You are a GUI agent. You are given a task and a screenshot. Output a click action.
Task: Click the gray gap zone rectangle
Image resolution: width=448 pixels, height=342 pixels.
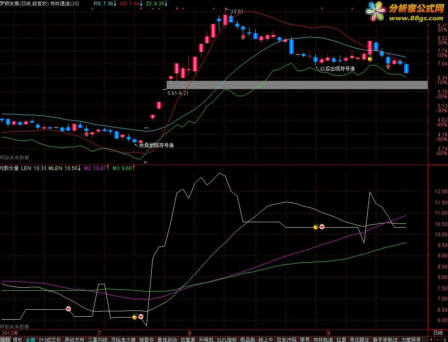[x=297, y=85]
